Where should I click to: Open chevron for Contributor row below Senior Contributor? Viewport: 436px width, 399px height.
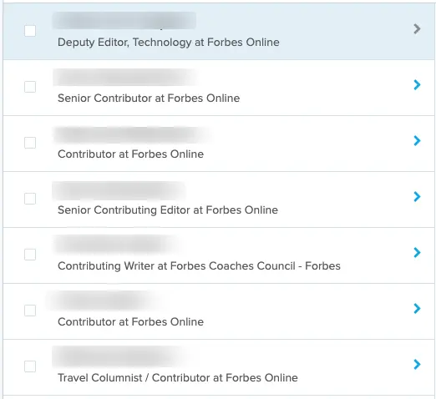coord(417,141)
